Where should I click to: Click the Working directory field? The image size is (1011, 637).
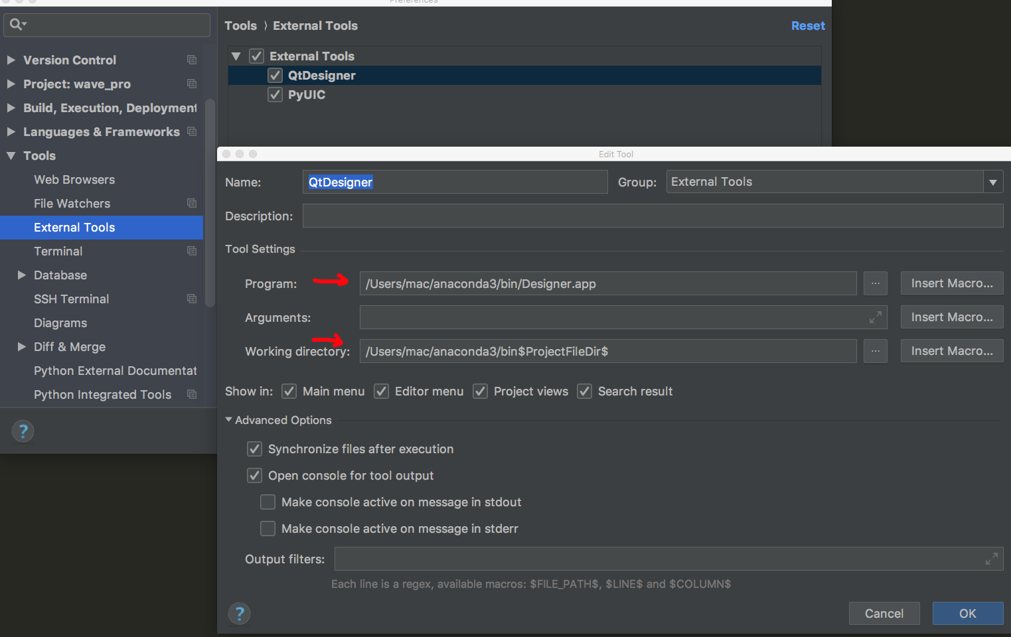point(608,351)
